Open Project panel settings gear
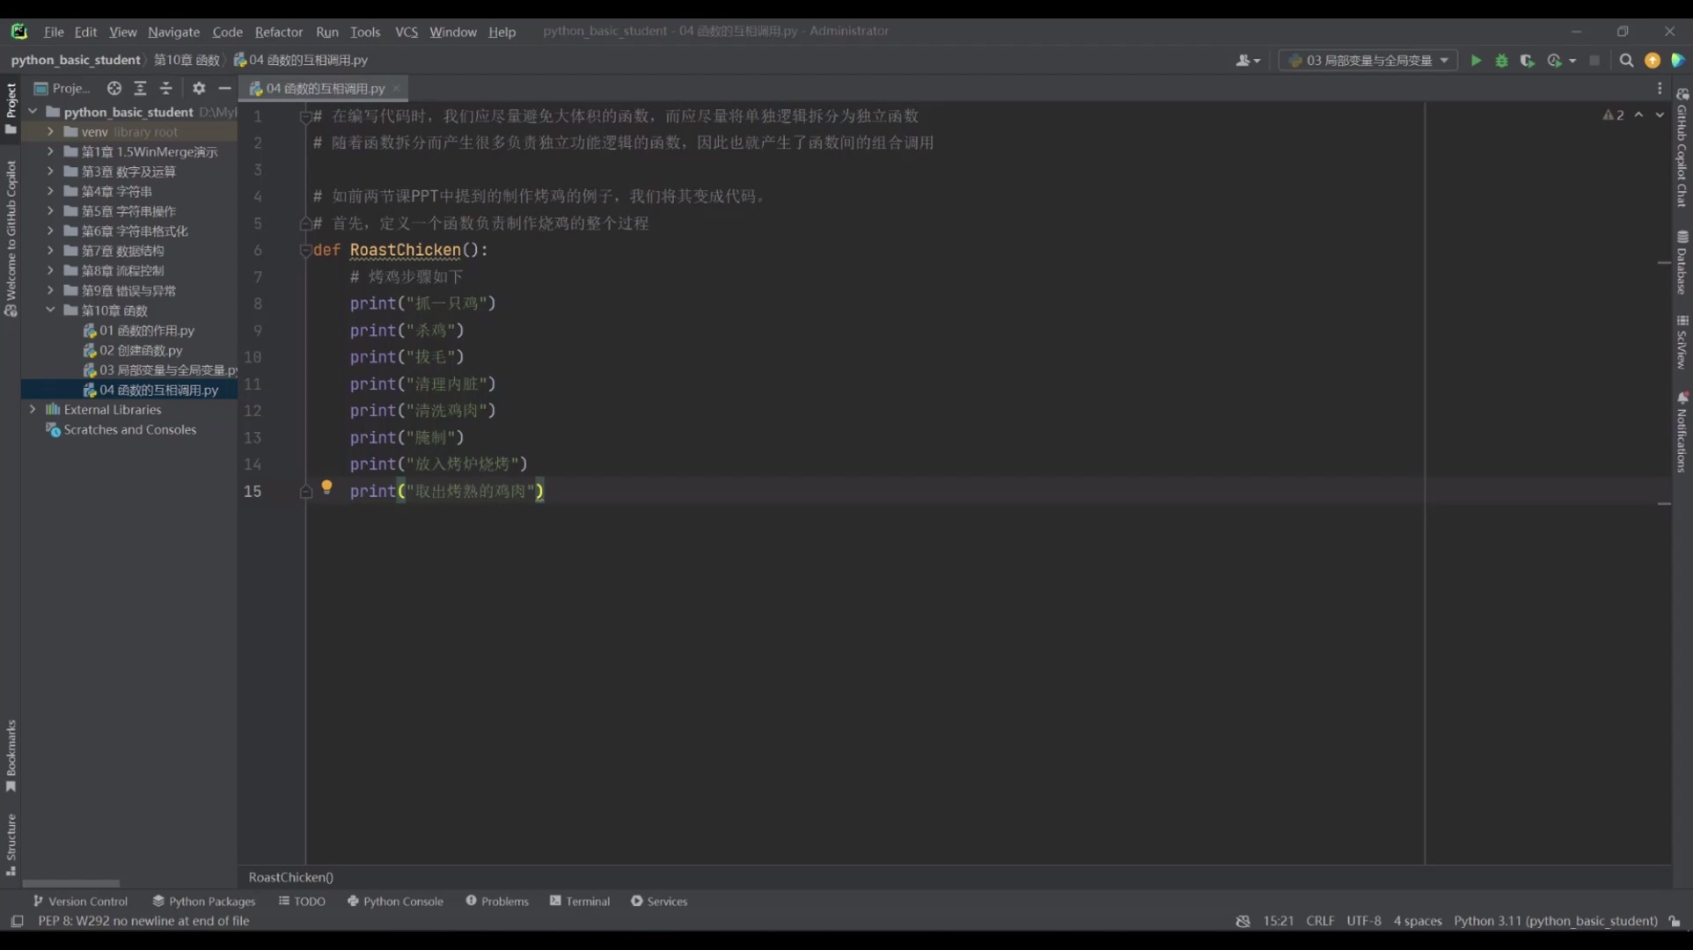This screenshot has height=950, width=1693. 199,88
